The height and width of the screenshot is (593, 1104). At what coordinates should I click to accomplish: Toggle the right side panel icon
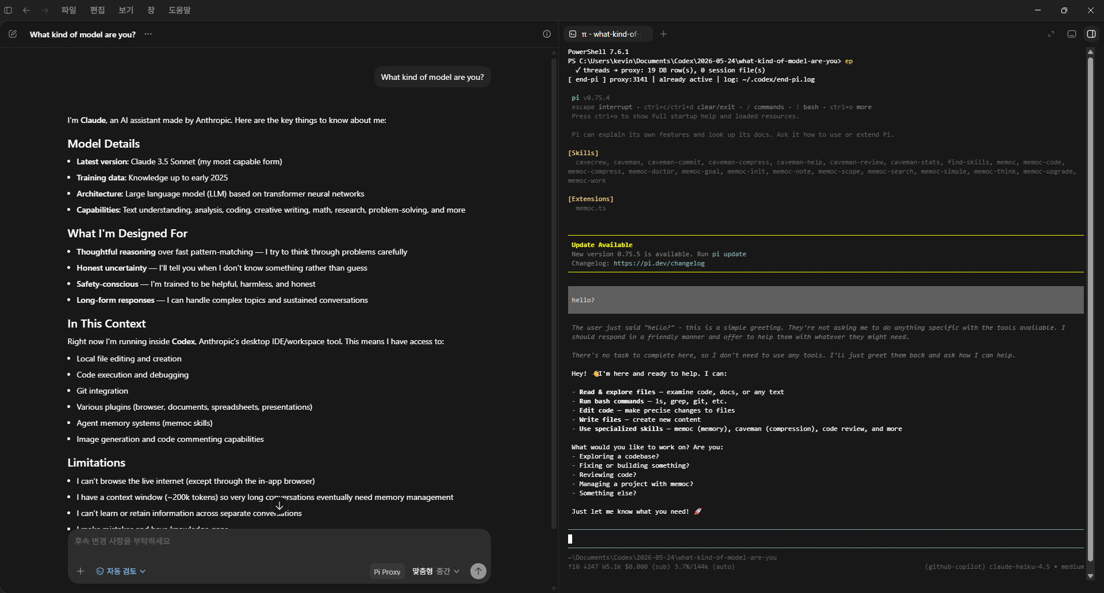[x=1091, y=34]
